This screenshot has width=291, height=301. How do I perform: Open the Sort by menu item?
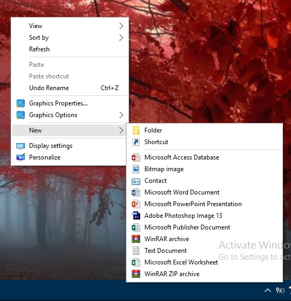[x=70, y=38]
